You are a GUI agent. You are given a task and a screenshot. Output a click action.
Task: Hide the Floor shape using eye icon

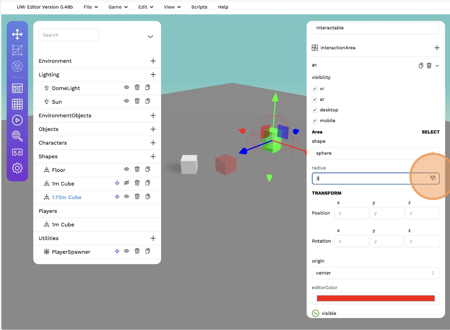pyautogui.click(x=126, y=169)
